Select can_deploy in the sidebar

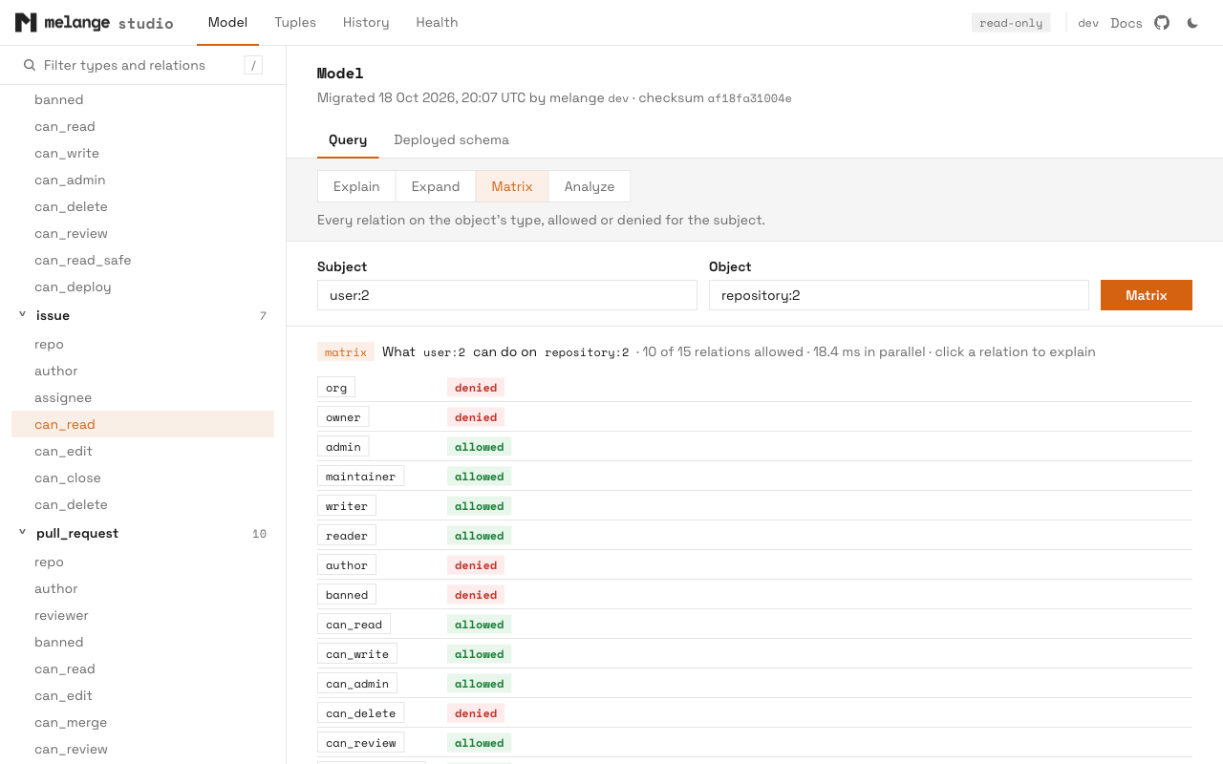143,286
